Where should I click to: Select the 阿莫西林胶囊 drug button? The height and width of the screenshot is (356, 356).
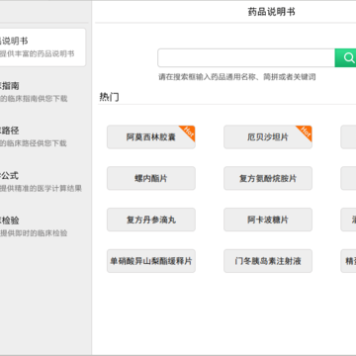point(151,137)
